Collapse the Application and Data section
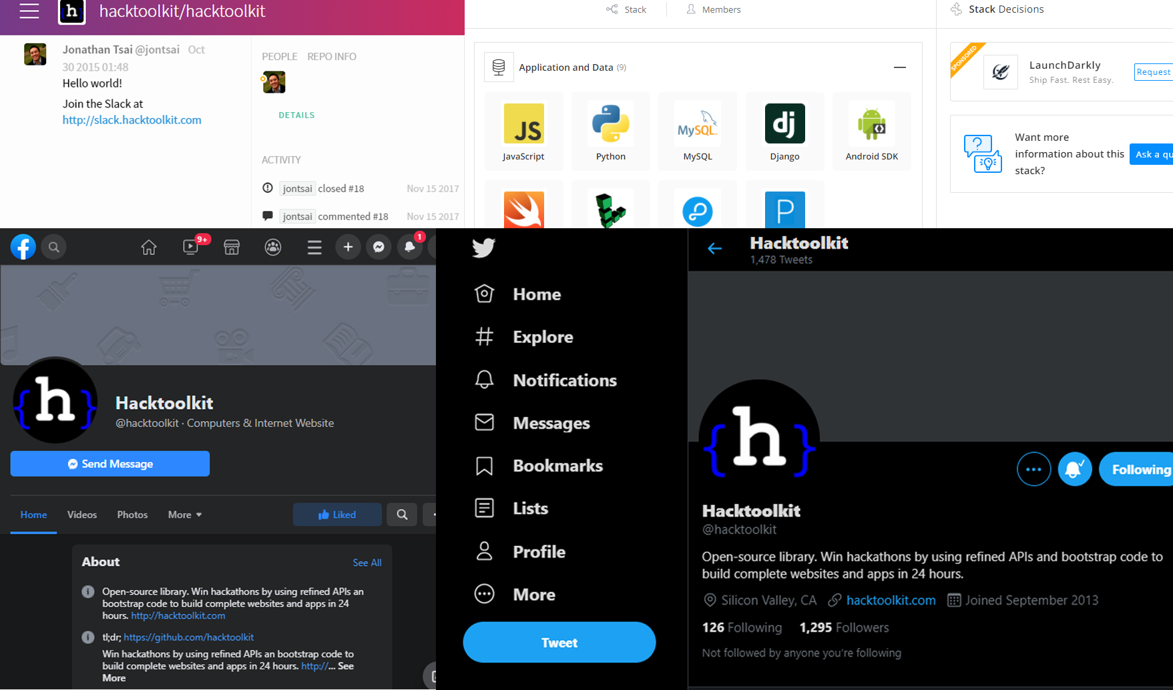1173x690 pixels. tap(900, 67)
